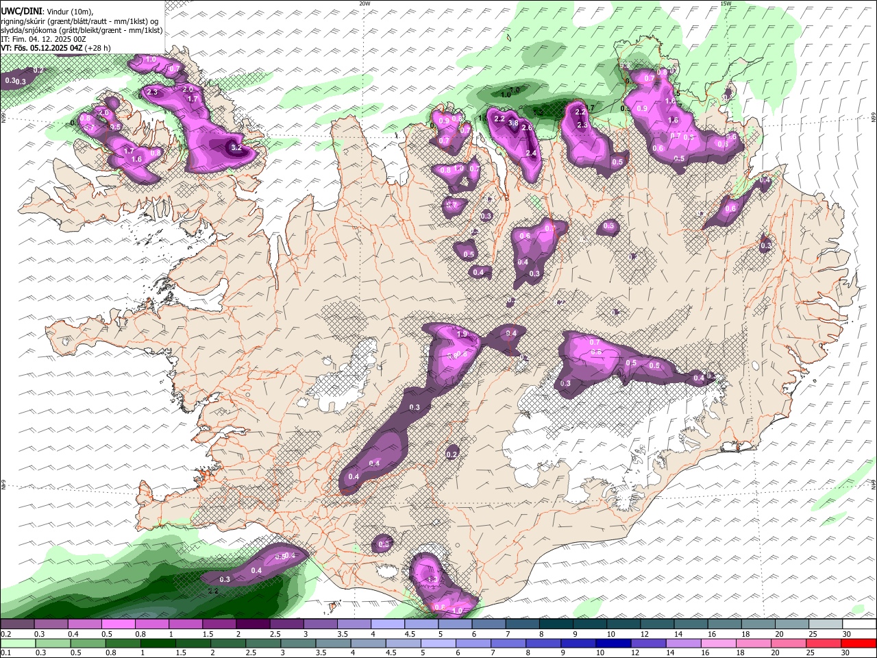Click the dark navy swatch at 10 in rain legend
Screen dimensions: 877x658
(x=612, y=643)
